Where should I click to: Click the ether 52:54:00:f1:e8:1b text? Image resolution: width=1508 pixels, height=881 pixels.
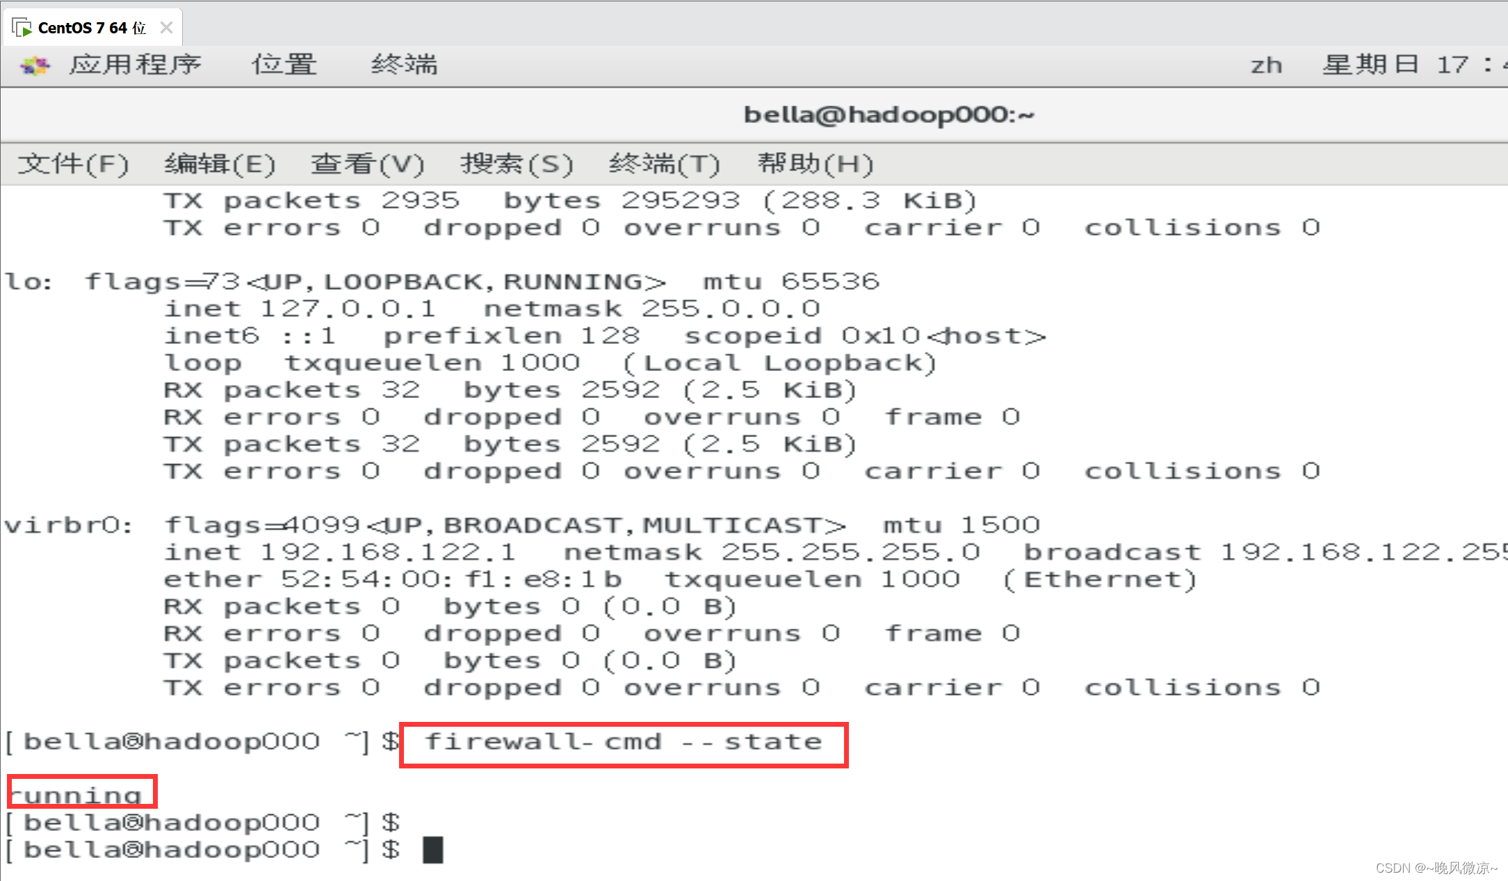click(x=392, y=579)
